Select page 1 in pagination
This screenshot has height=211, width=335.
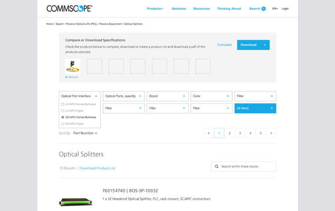click(219, 133)
